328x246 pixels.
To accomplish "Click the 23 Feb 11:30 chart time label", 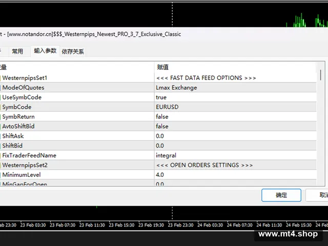I will pos(92,225).
